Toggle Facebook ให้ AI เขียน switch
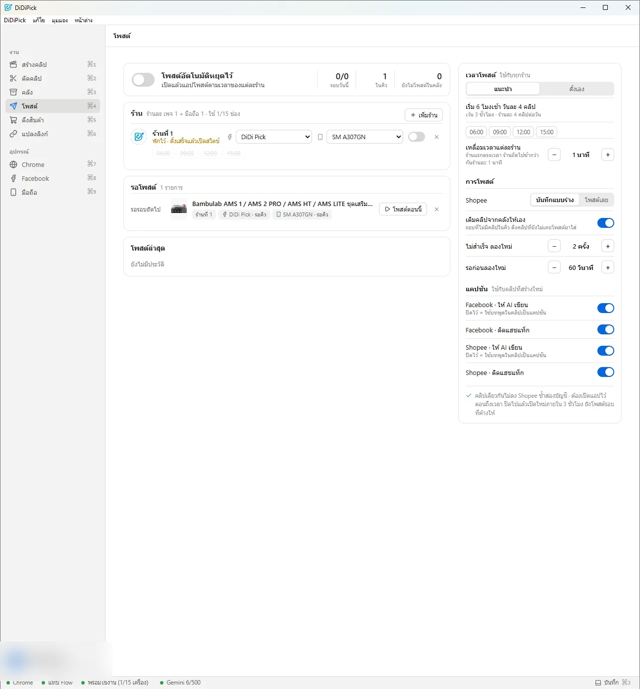640x689 pixels. pyautogui.click(x=605, y=308)
